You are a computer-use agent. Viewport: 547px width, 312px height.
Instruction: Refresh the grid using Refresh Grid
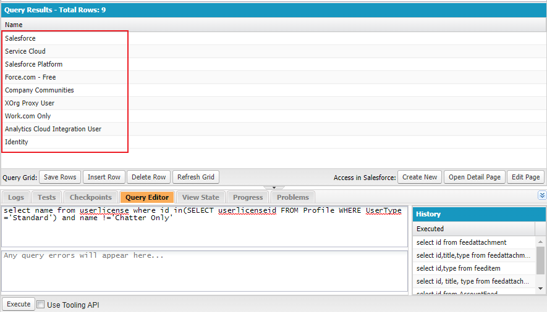[x=195, y=177]
